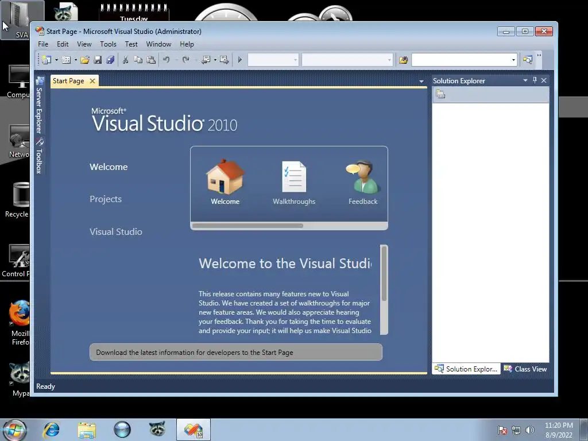
Task: Open the New Project dropdown arrow
Action: (x=56, y=60)
